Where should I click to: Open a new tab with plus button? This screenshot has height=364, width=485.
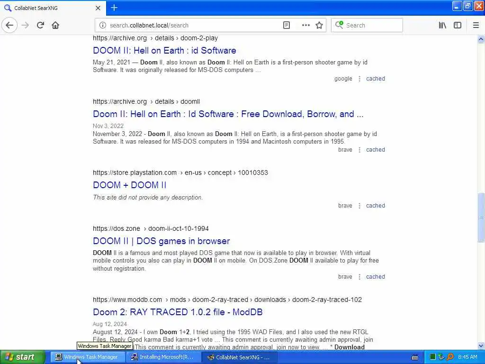pos(114,8)
